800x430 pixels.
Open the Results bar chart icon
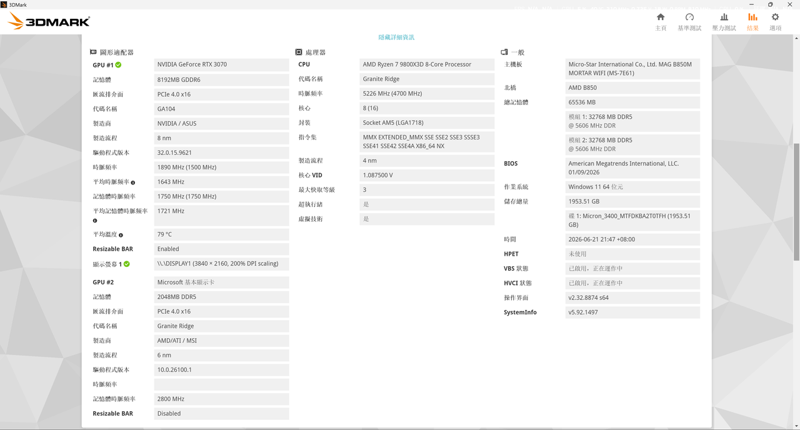(x=752, y=17)
